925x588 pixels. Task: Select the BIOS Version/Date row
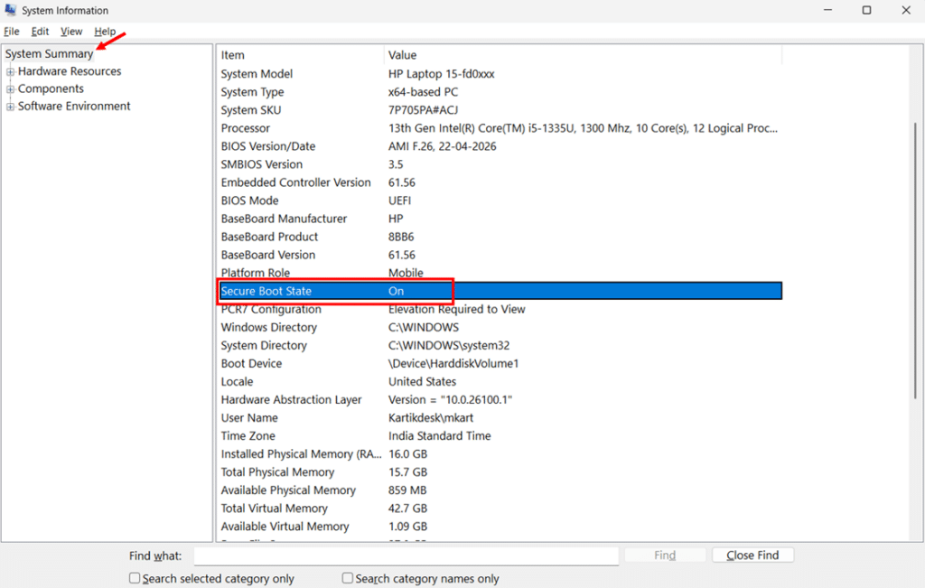coord(500,146)
